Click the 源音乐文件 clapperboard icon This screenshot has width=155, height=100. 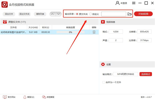coord(5,22)
